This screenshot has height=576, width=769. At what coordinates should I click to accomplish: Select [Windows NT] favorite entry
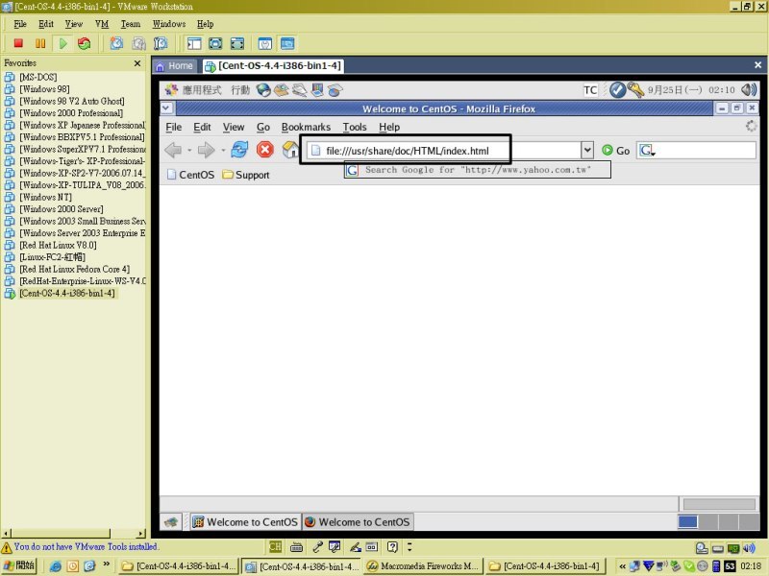[x=45, y=197]
